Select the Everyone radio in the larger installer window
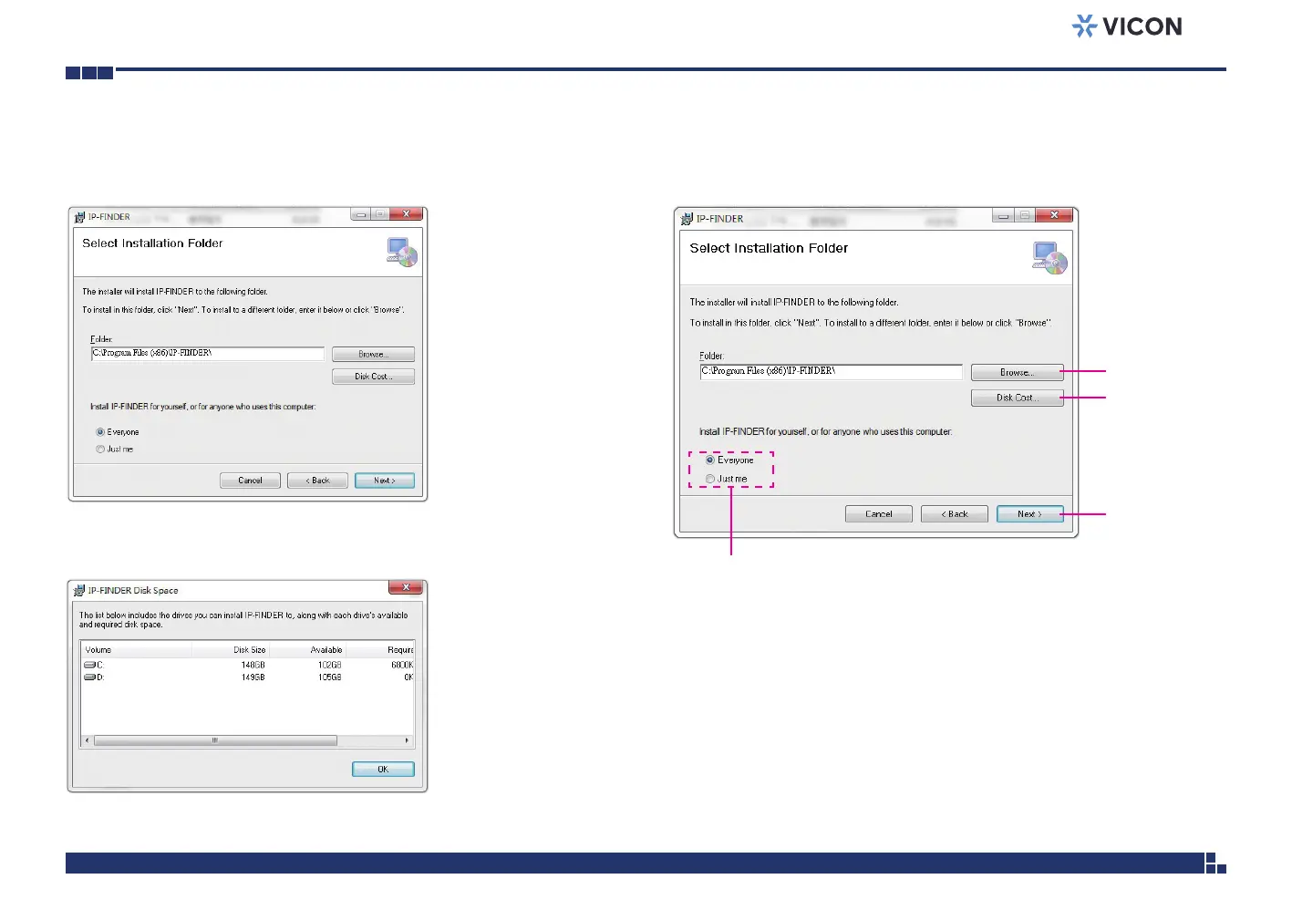The width and height of the screenshot is (1292, 910). pyautogui.click(x=710, y=460)
